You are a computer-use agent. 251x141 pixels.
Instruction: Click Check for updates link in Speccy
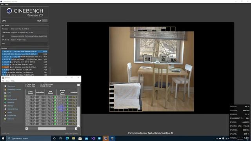(x=72, y=134)
